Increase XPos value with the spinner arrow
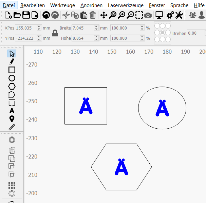Image resolution: width=206 pixels, height=203 pixels. click(39, 26)
